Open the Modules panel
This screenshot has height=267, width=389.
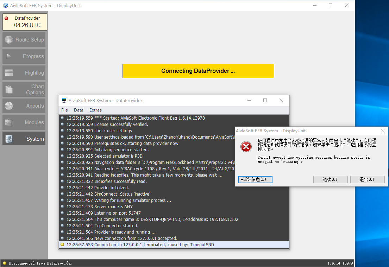(24, 122)
